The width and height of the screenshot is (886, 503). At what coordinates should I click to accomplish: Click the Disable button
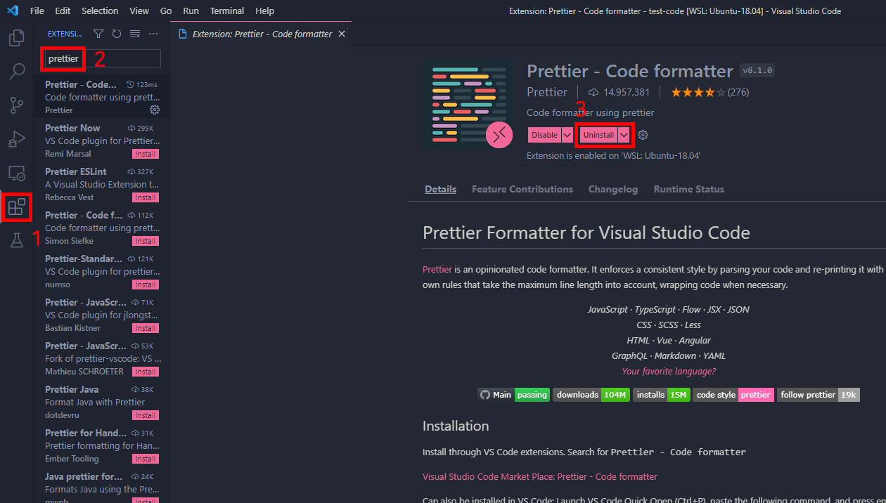544,135
